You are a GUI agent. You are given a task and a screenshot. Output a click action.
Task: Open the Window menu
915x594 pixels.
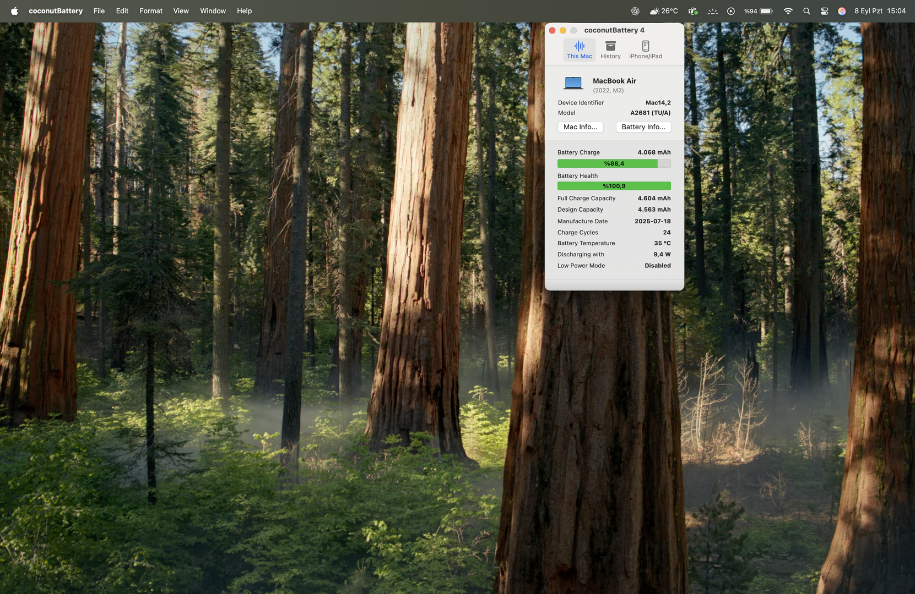coord(213,11)
